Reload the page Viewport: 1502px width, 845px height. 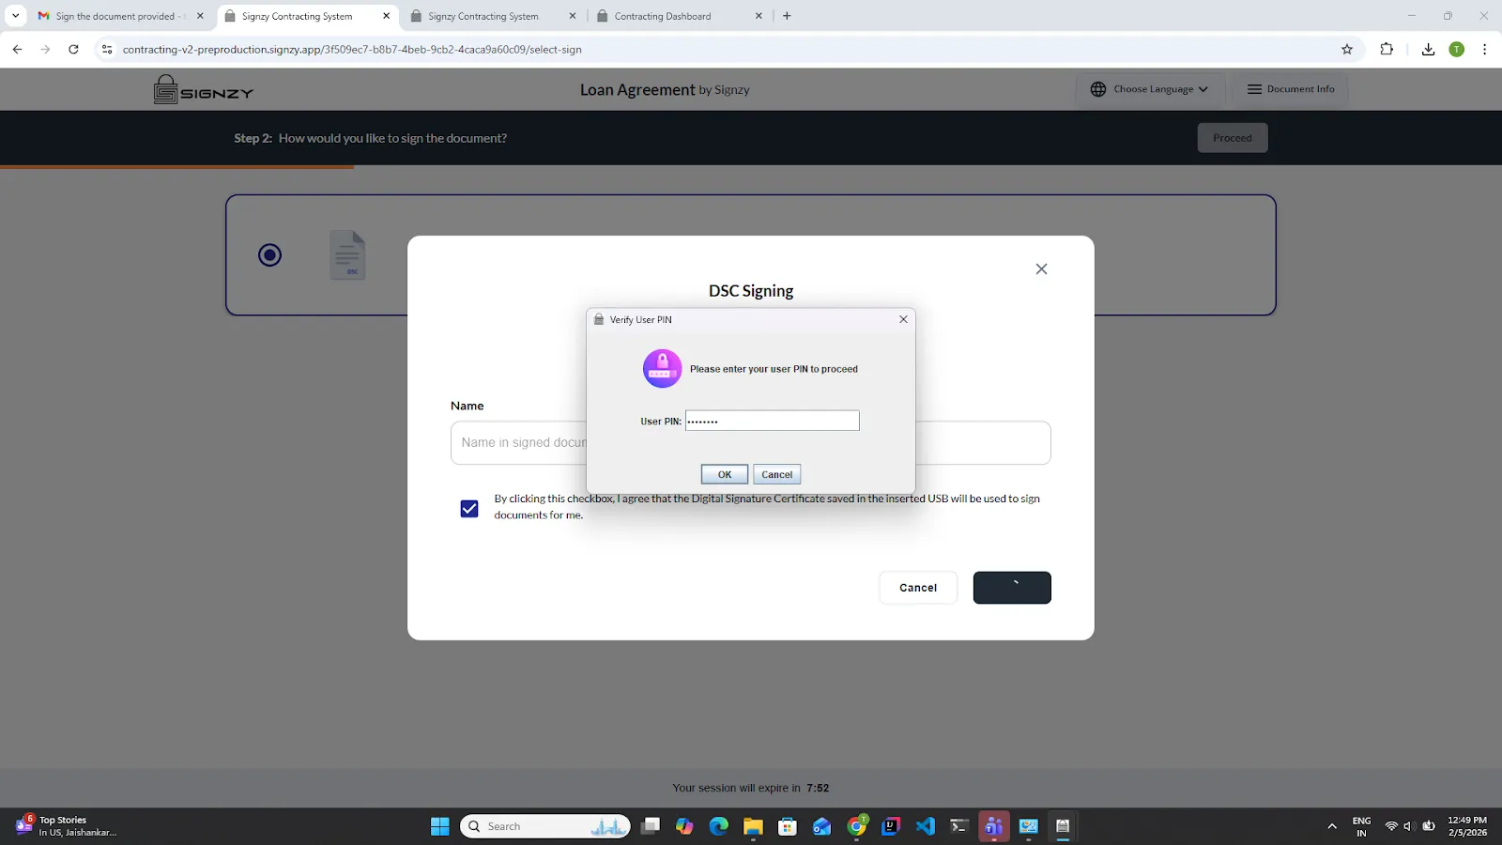click(73, 49)
